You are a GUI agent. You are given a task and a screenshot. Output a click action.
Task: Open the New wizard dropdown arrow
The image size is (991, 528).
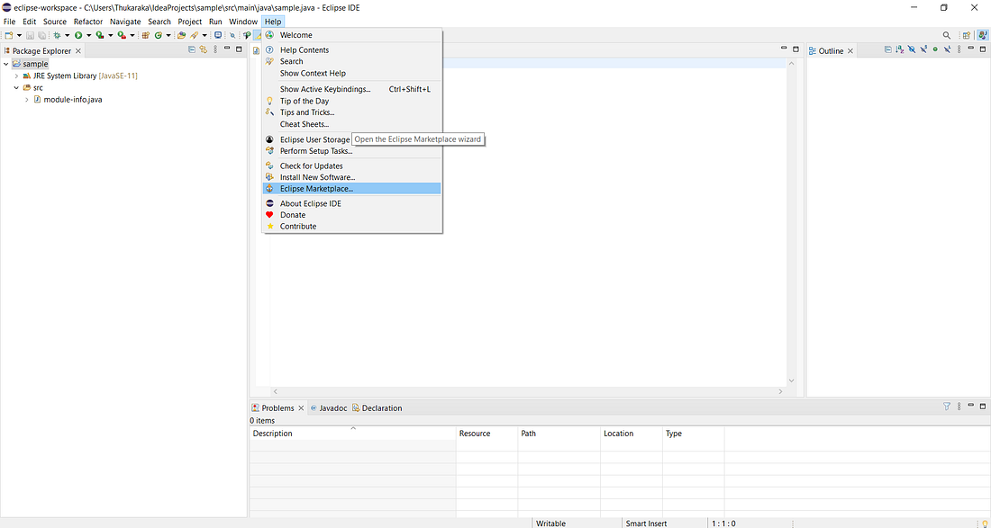click(x=19, y=33)
